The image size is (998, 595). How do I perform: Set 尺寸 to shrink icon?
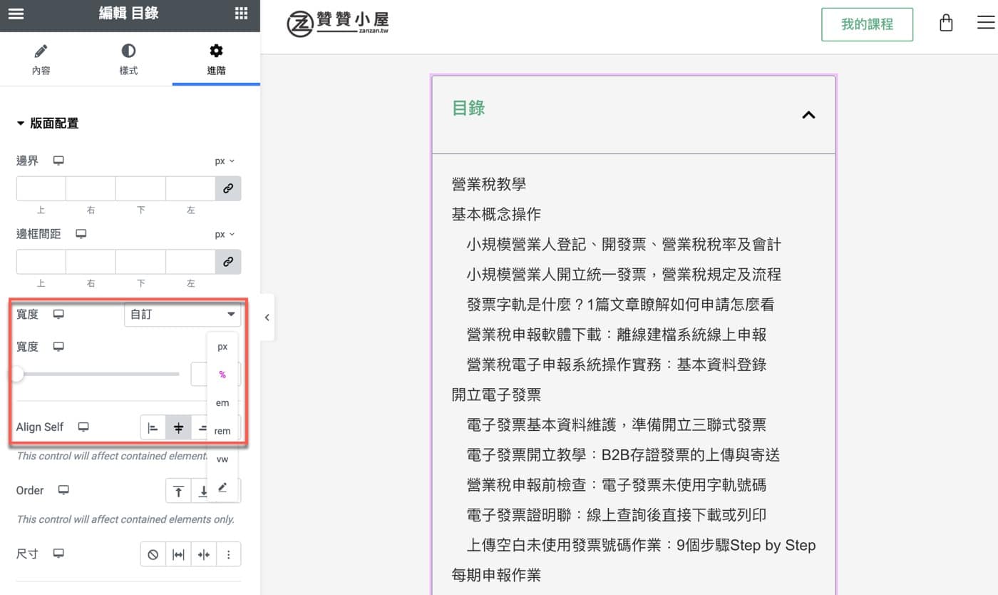(x=204, y=554)
